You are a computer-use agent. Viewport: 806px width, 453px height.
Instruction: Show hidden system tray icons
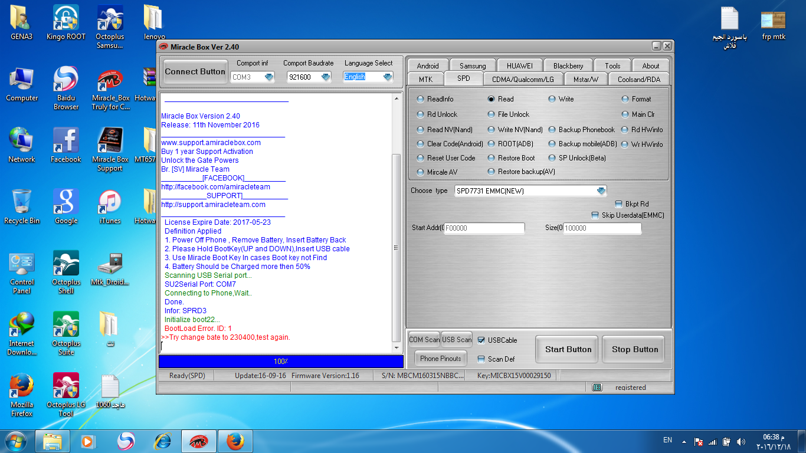pyautogui.click(x=684, y=441)
